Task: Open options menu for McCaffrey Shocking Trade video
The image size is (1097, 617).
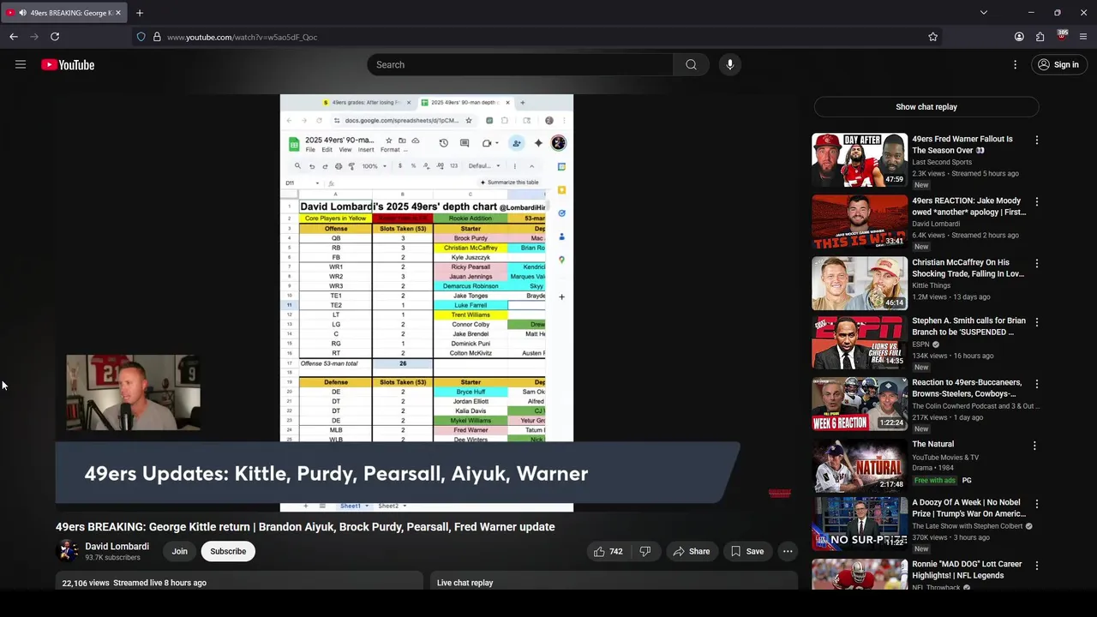Action: [x=1036, y=263]
